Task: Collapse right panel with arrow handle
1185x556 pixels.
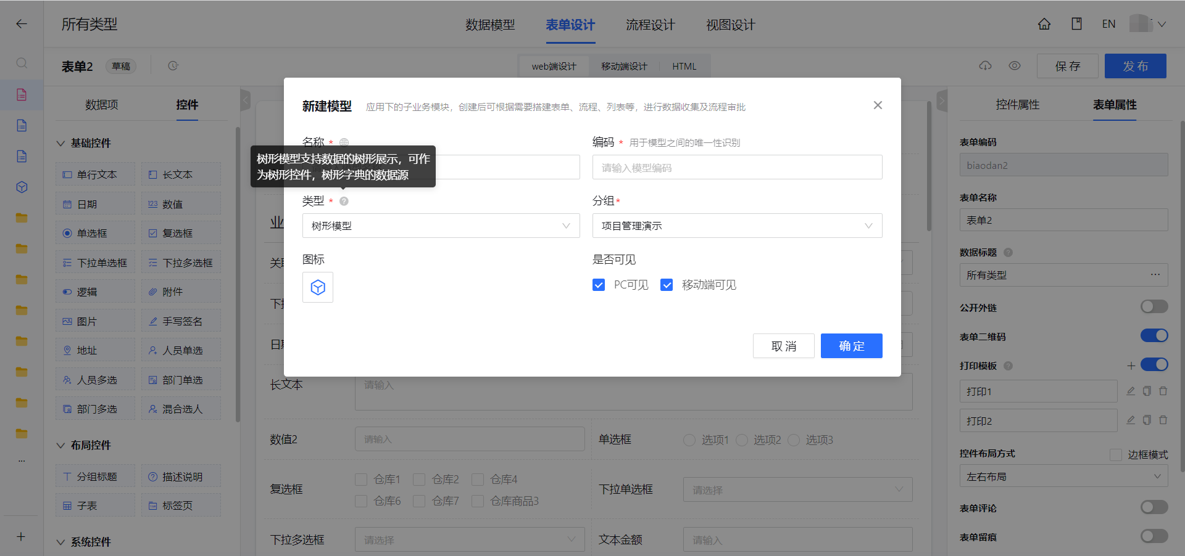Action: pyautogui.click(x=942, y=100)
